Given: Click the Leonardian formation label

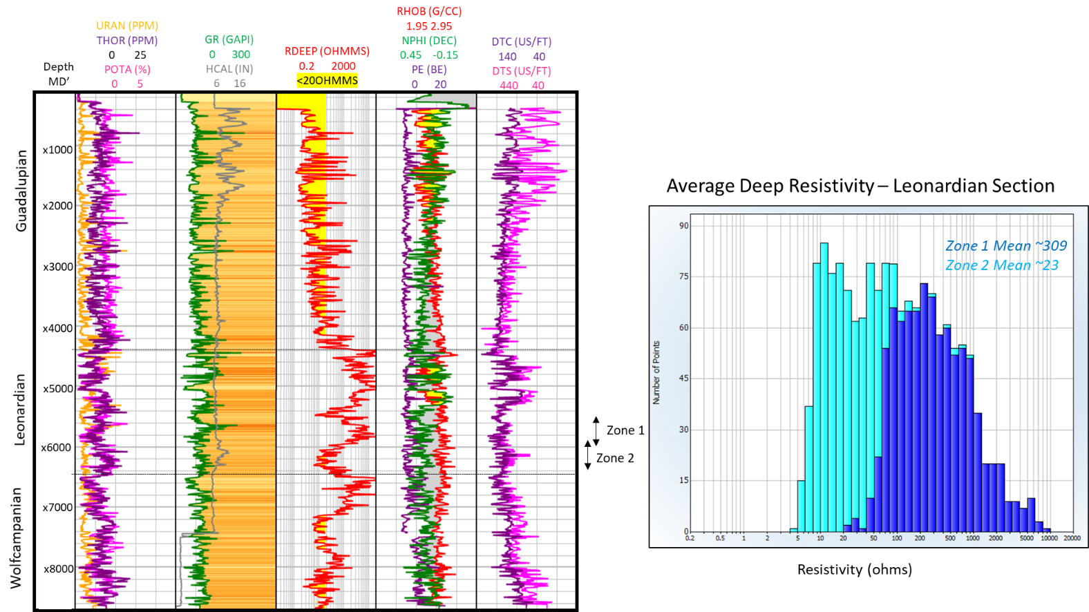Looking at the screenshot, I should (x=20, y=410).
